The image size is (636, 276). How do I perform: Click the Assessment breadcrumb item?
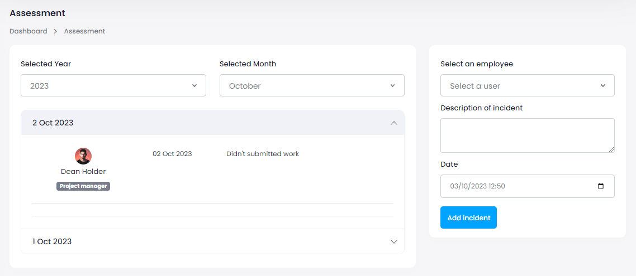coord(84,31)
